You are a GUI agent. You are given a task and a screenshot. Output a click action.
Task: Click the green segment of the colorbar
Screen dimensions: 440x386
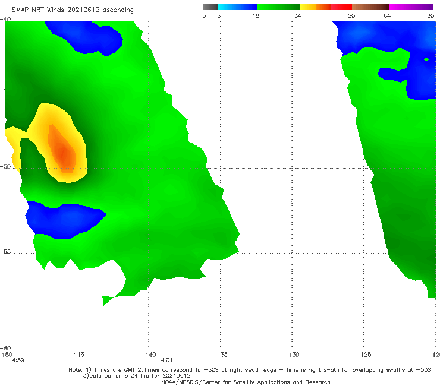(278, 7)
